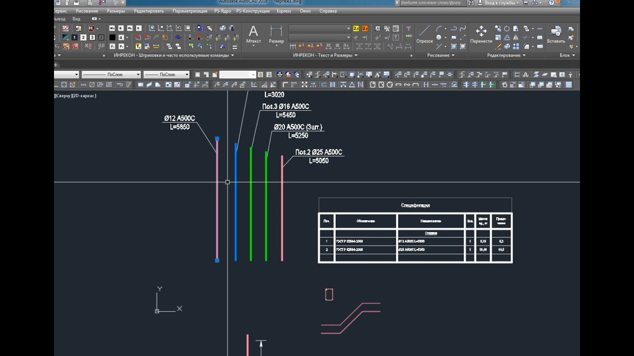634x356 pixels.
Task: Expand the Рисование panel title
Action: pos(441,55)
